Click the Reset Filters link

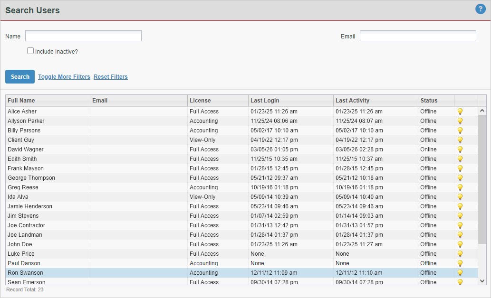point(110,77)
